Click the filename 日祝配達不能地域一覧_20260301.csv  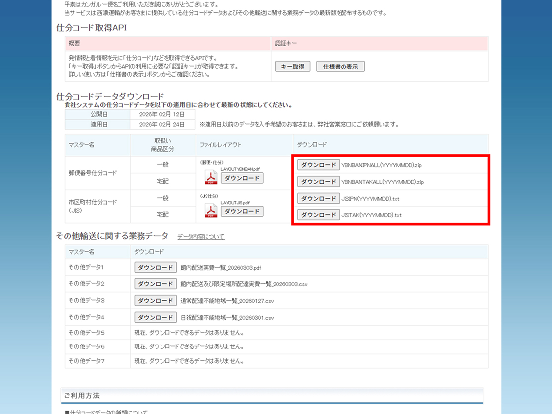coord(227,318)
